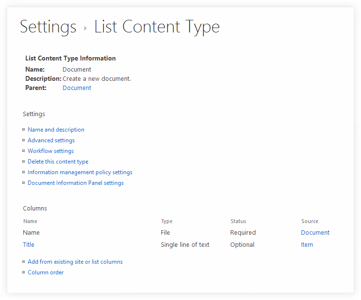Open Information management policy settings
Viewport: 361px width, 300px height.
(x=80, y=172)
